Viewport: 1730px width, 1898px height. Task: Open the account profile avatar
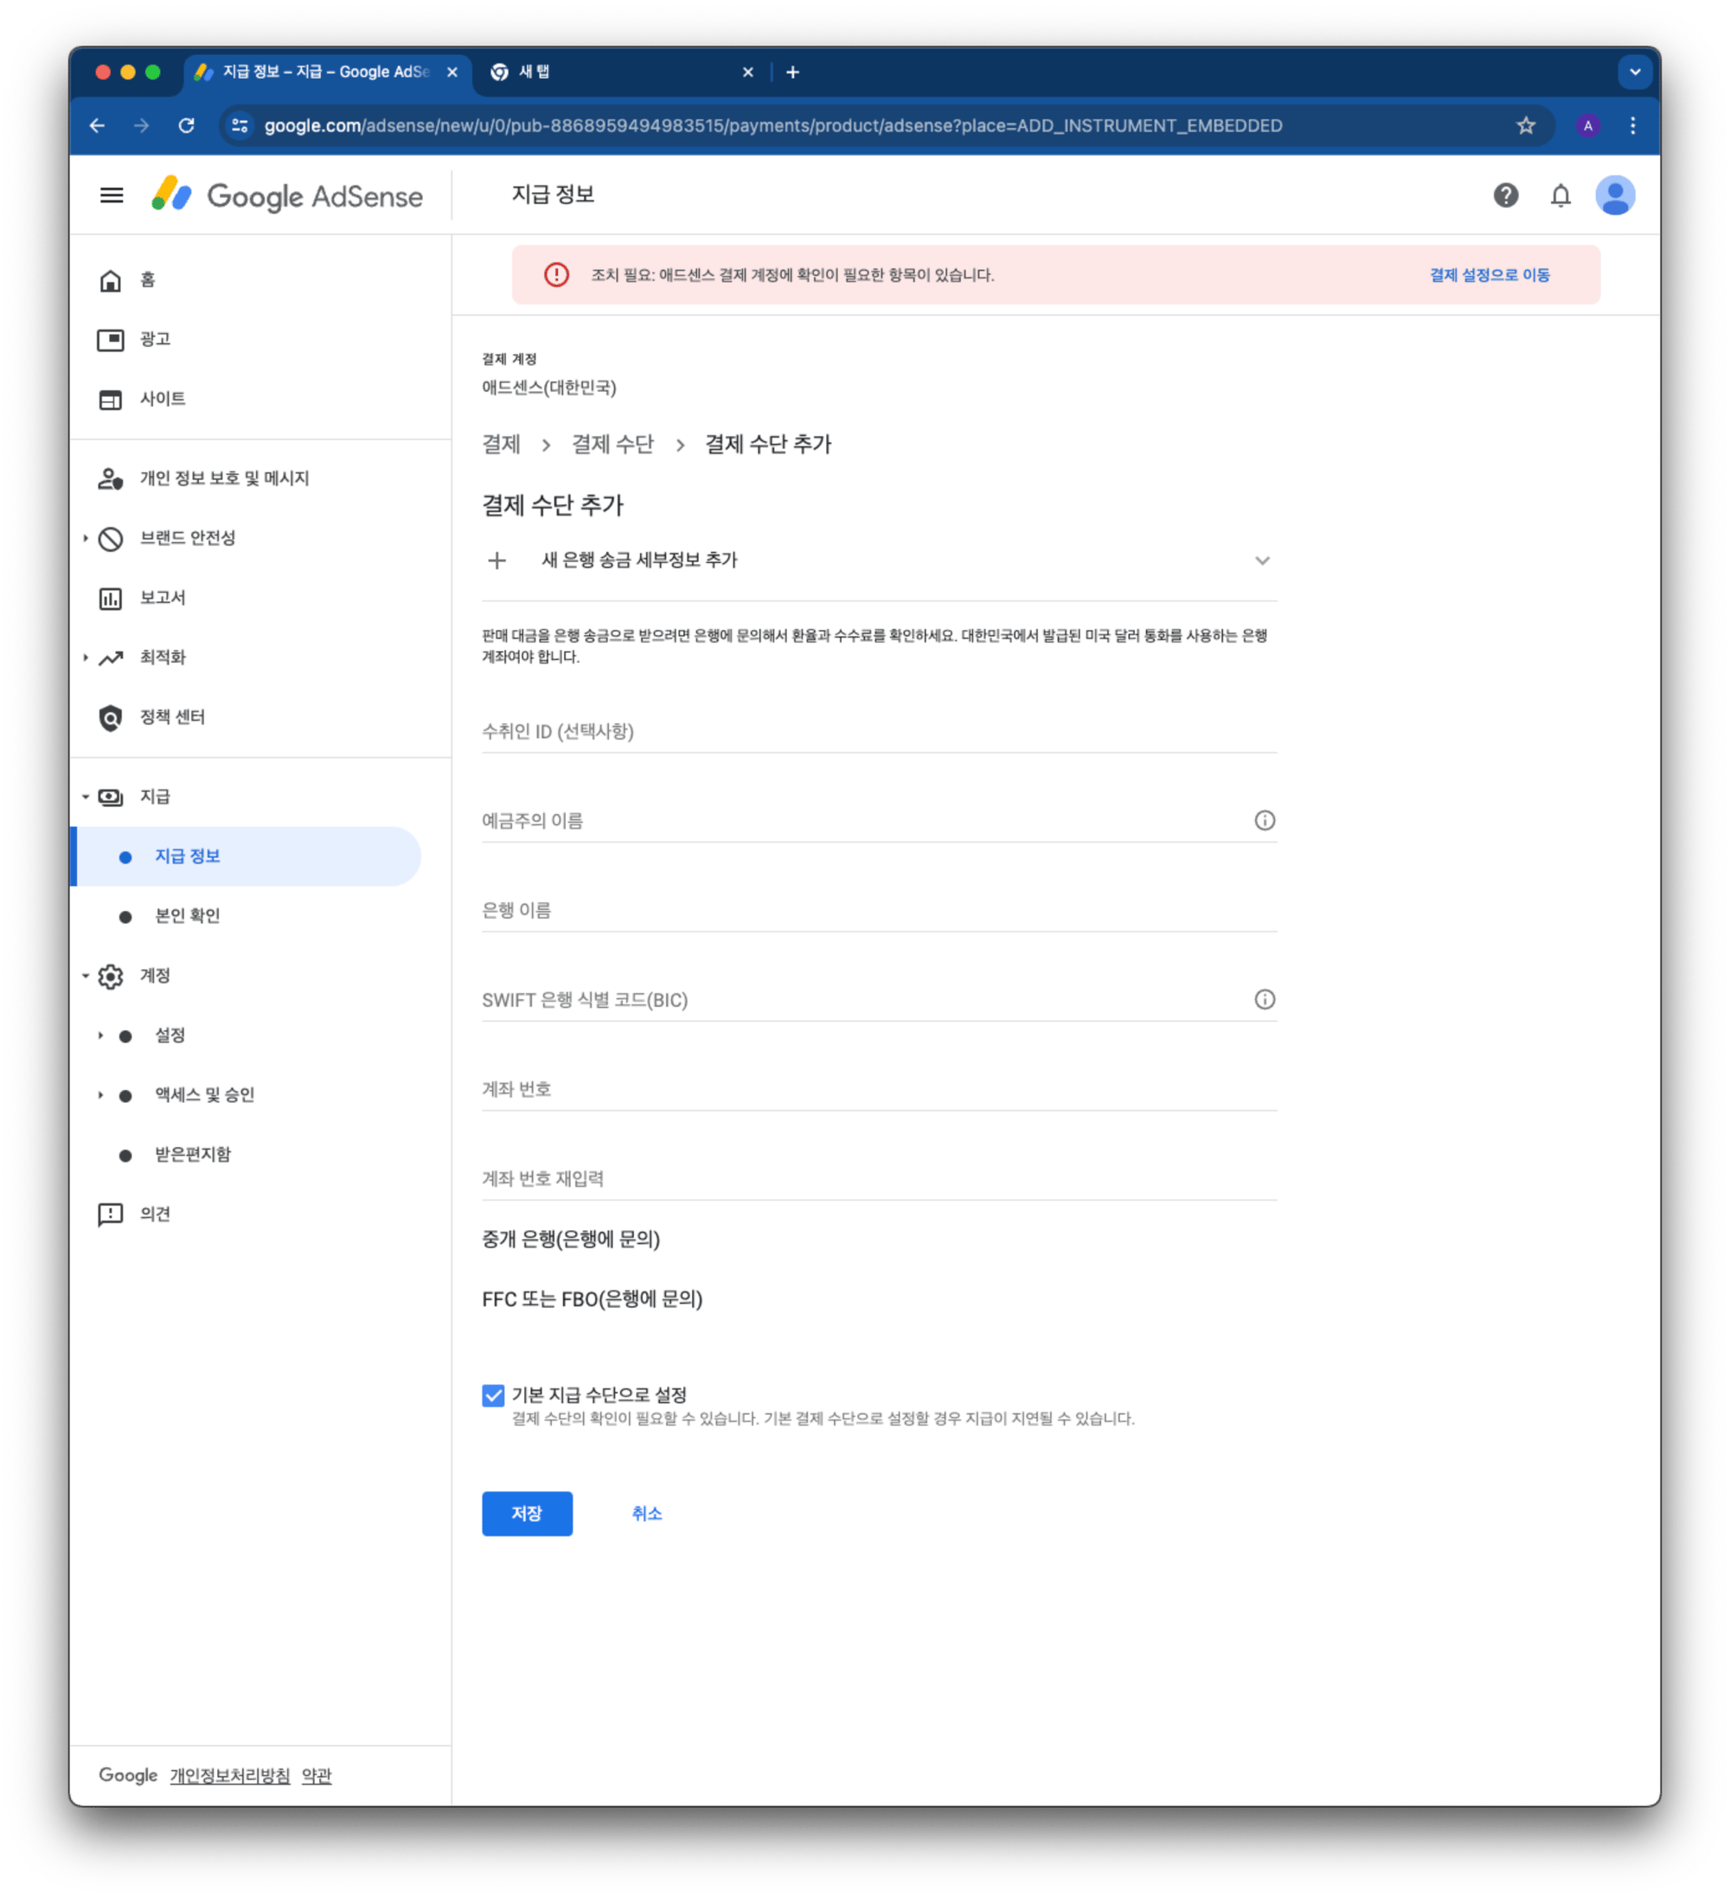[1614, 195]
